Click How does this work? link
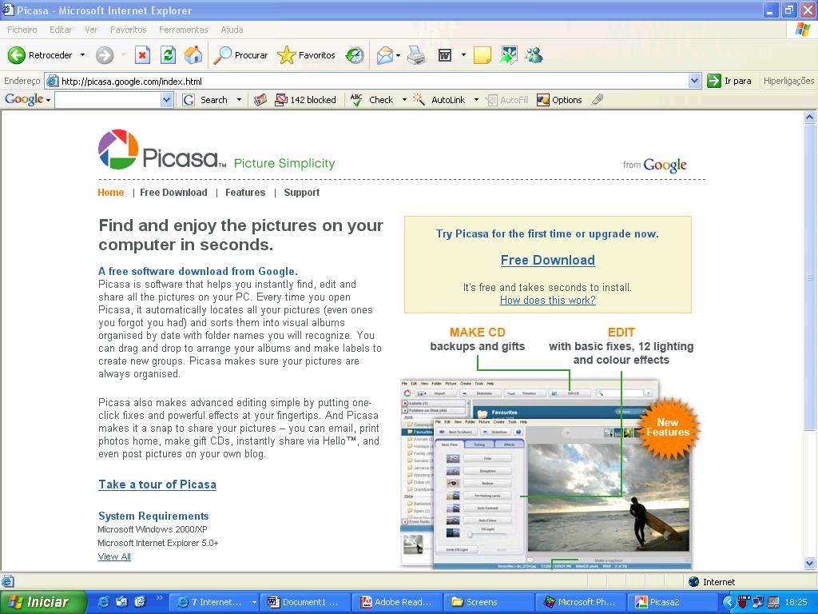The image size is (818, 614). pyautogui.click(x=548, y=301)
